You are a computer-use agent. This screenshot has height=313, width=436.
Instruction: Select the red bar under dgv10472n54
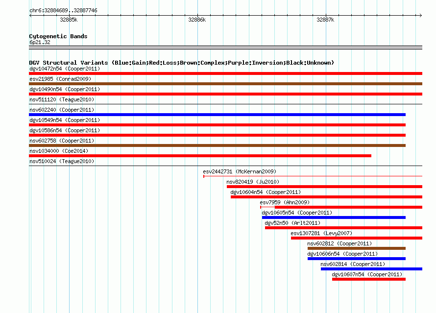point(225,73)
